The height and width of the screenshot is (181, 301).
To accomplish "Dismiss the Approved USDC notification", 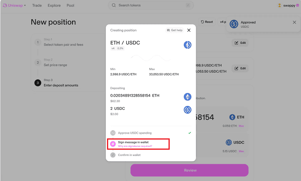I will click(x=294, y=22).
